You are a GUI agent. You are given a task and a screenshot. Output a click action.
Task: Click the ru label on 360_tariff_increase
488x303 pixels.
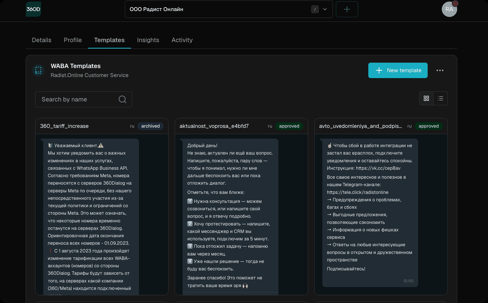[x=132, y=126]
